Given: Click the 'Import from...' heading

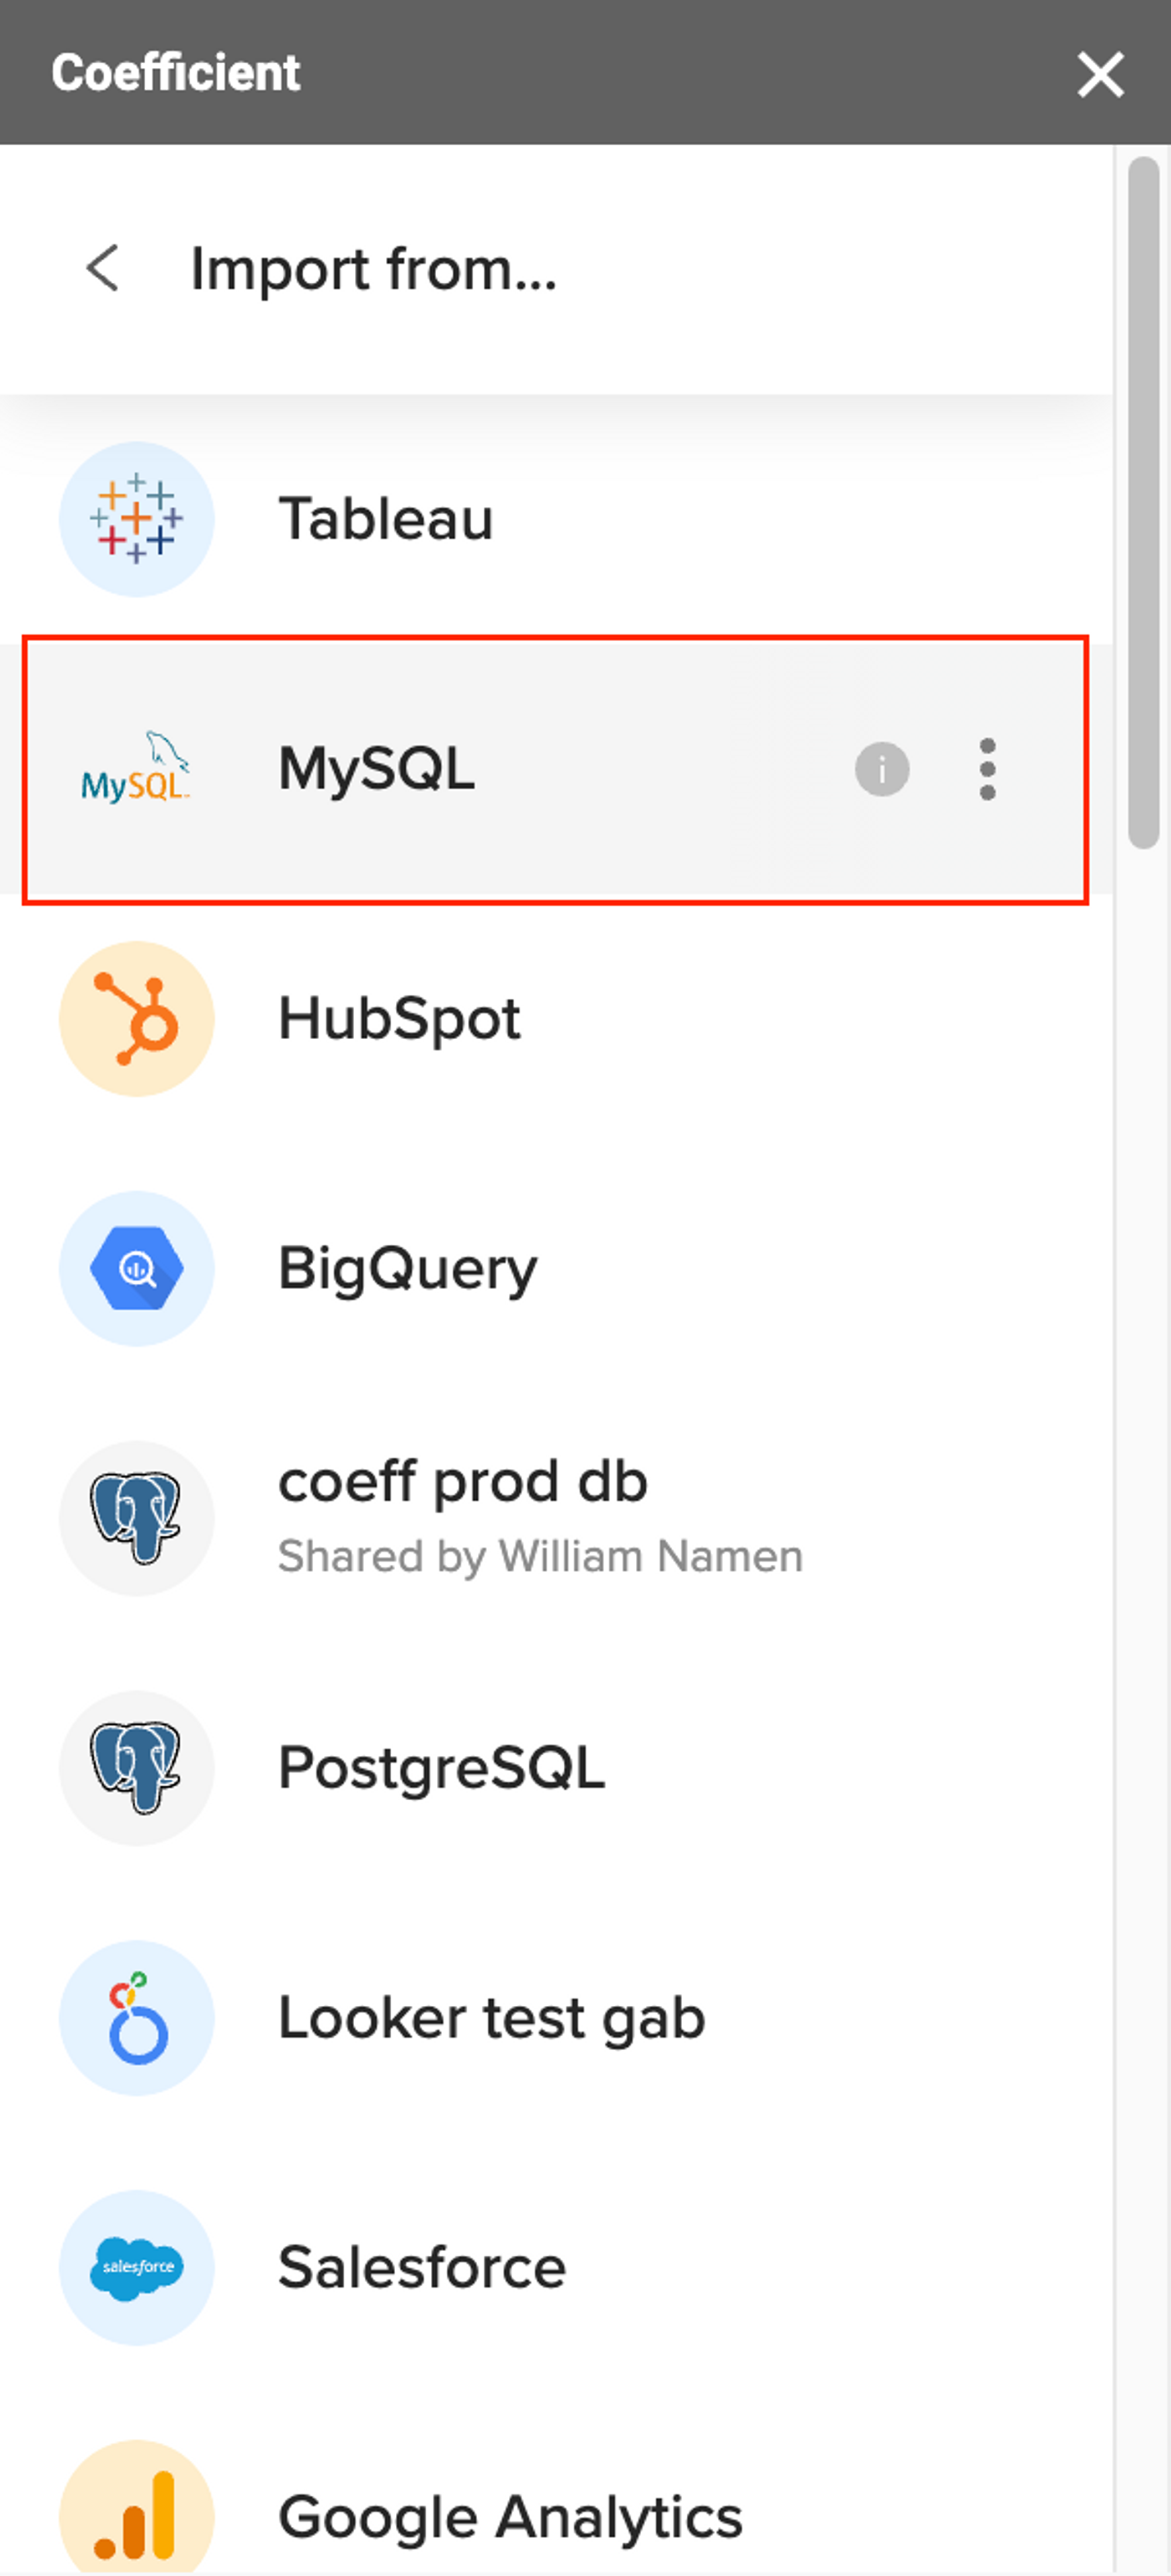Looking at the screenshot, I should (x=373, y=269).
